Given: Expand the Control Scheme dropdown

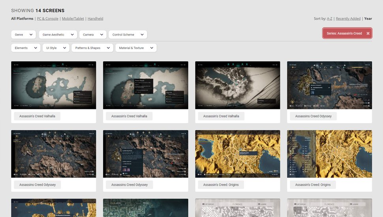Looking at the screenshot, I should coord(128,34).
